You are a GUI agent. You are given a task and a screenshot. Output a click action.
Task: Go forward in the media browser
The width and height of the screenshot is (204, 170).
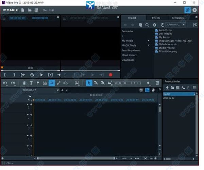pyautogui.click(x=132, y=25)
